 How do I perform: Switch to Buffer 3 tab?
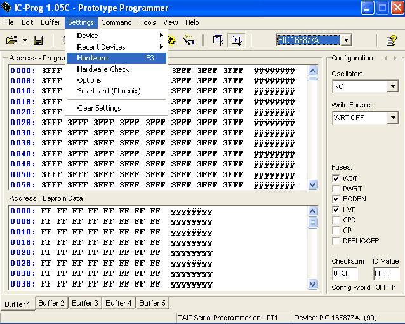pos(85,303)
